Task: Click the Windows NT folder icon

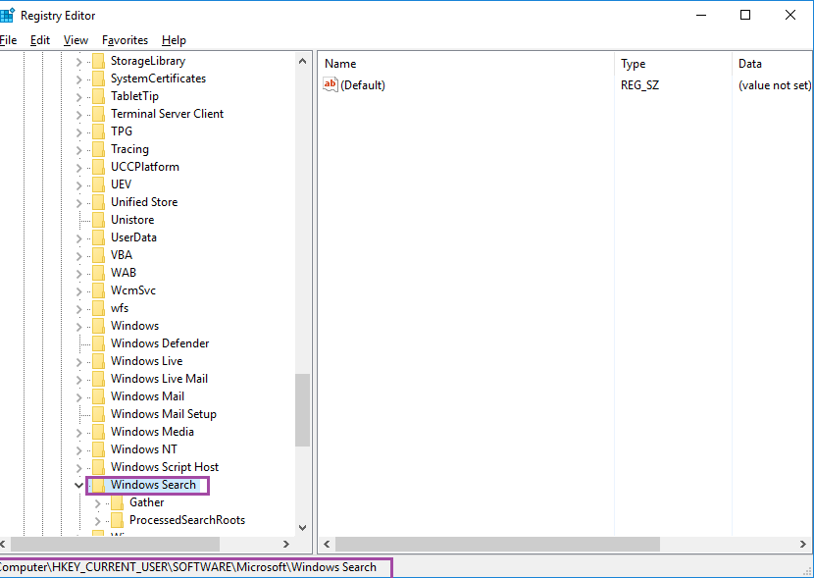Action: 98,449
